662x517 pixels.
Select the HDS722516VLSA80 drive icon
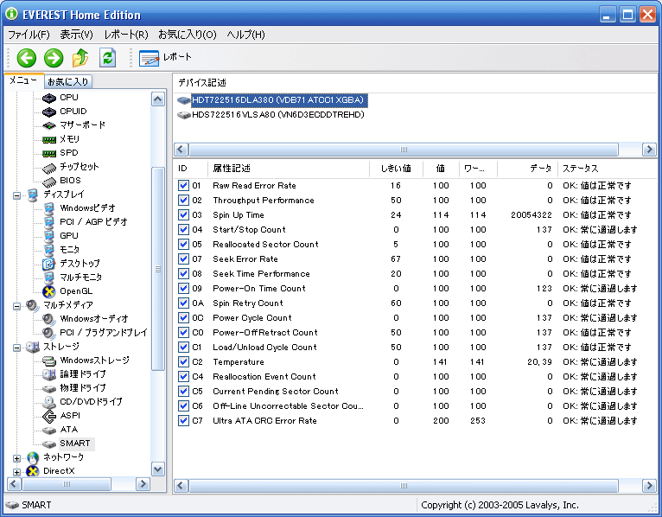pyautogui.click(x=184, y=115)
